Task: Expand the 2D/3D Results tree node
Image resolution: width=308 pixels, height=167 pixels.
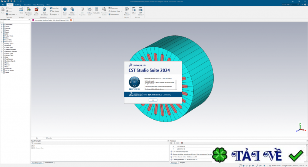Action: 2,71
